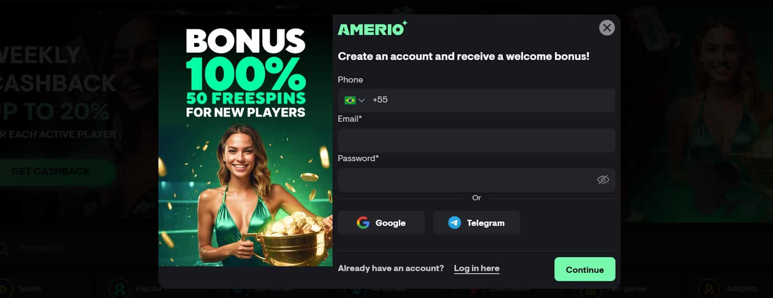Click the Google logo icon
This screenshot has width=773, height=298.
tap(363, 223)
